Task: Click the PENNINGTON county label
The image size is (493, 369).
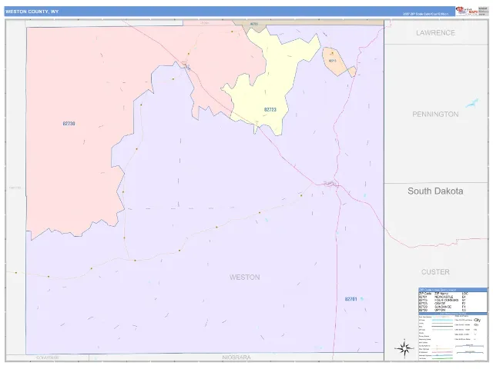Action: (x=435, y=115)
